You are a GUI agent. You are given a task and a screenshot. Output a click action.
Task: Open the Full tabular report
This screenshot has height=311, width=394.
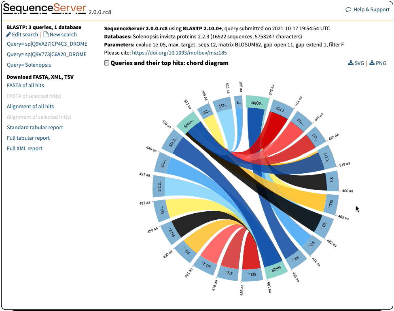(28, 138)
